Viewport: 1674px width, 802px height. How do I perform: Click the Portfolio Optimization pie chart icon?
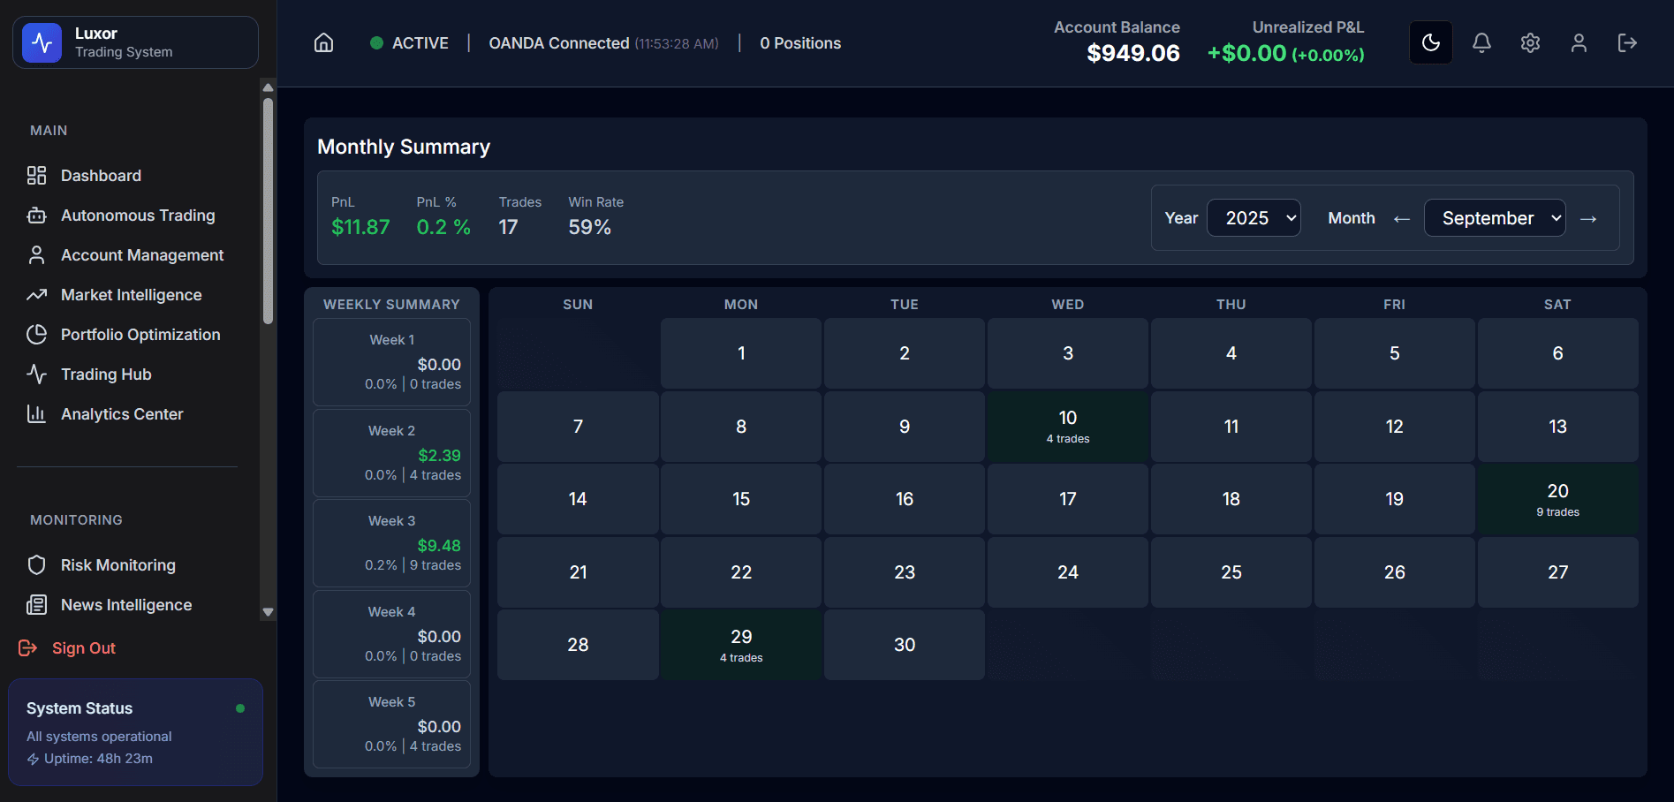[x=36, y=335]
